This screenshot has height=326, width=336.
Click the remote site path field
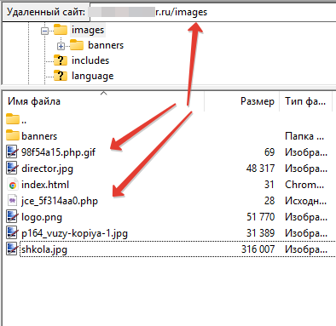click(x=212, y=12)
